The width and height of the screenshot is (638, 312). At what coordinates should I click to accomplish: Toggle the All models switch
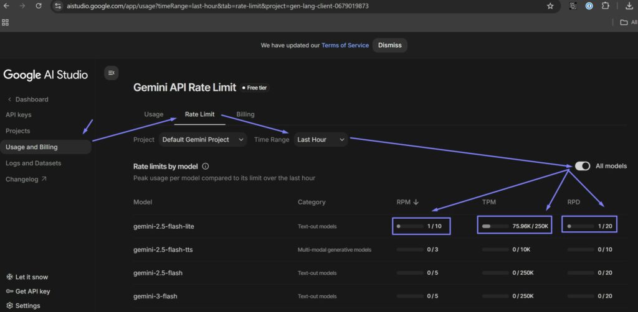point(583,166)
